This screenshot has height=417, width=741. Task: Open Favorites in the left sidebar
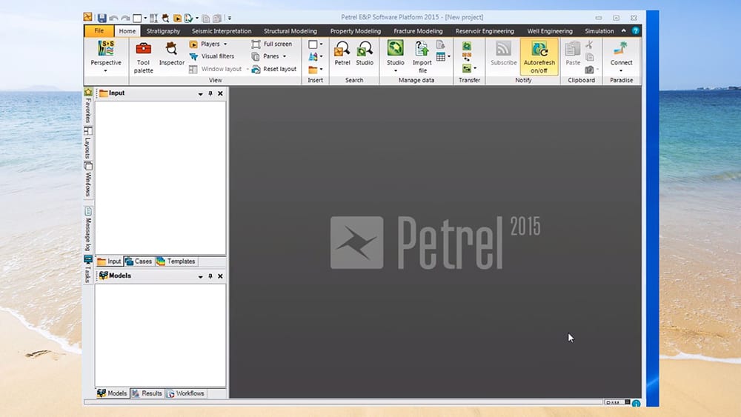pos(88,105)
